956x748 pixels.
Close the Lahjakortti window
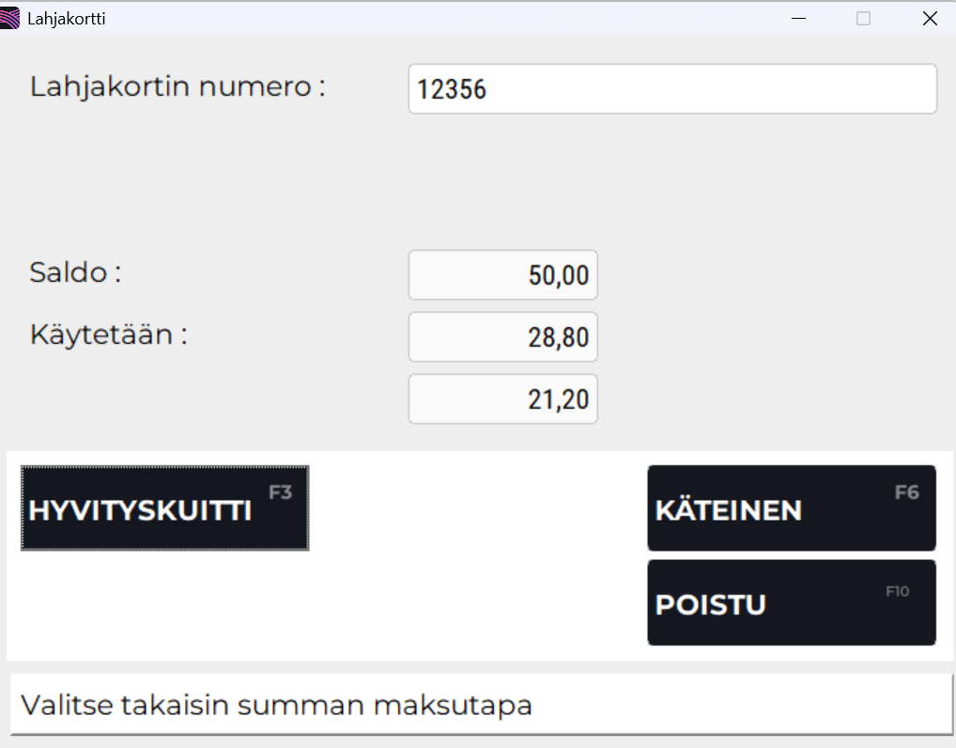(x=930, y=19)
